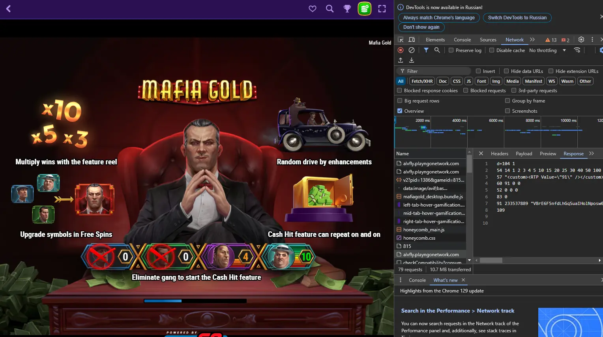This screenshot has height=337, width=603.
Task: Check Blocked response cookies
Action: [x=399, y=90]
